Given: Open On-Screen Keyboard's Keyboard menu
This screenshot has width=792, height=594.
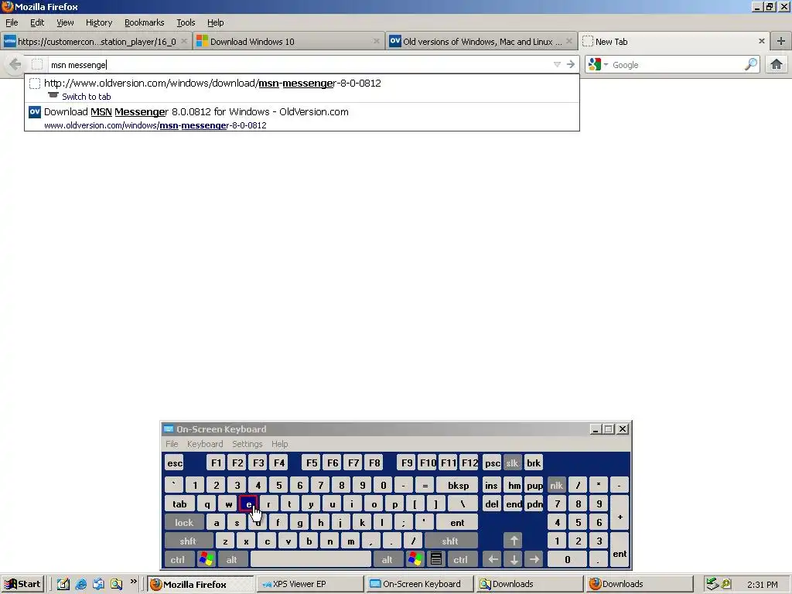Looking at the screenshot, I should (x=204, y=444).
